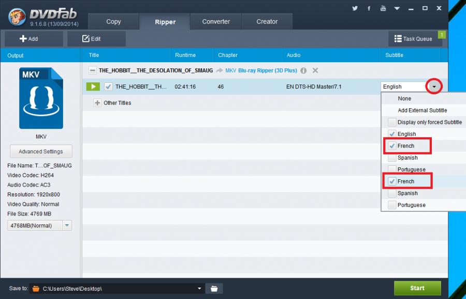Enable Display only forced Subtitle checkbox
Viewport: 466px width, 299px height.
point(392,122)
